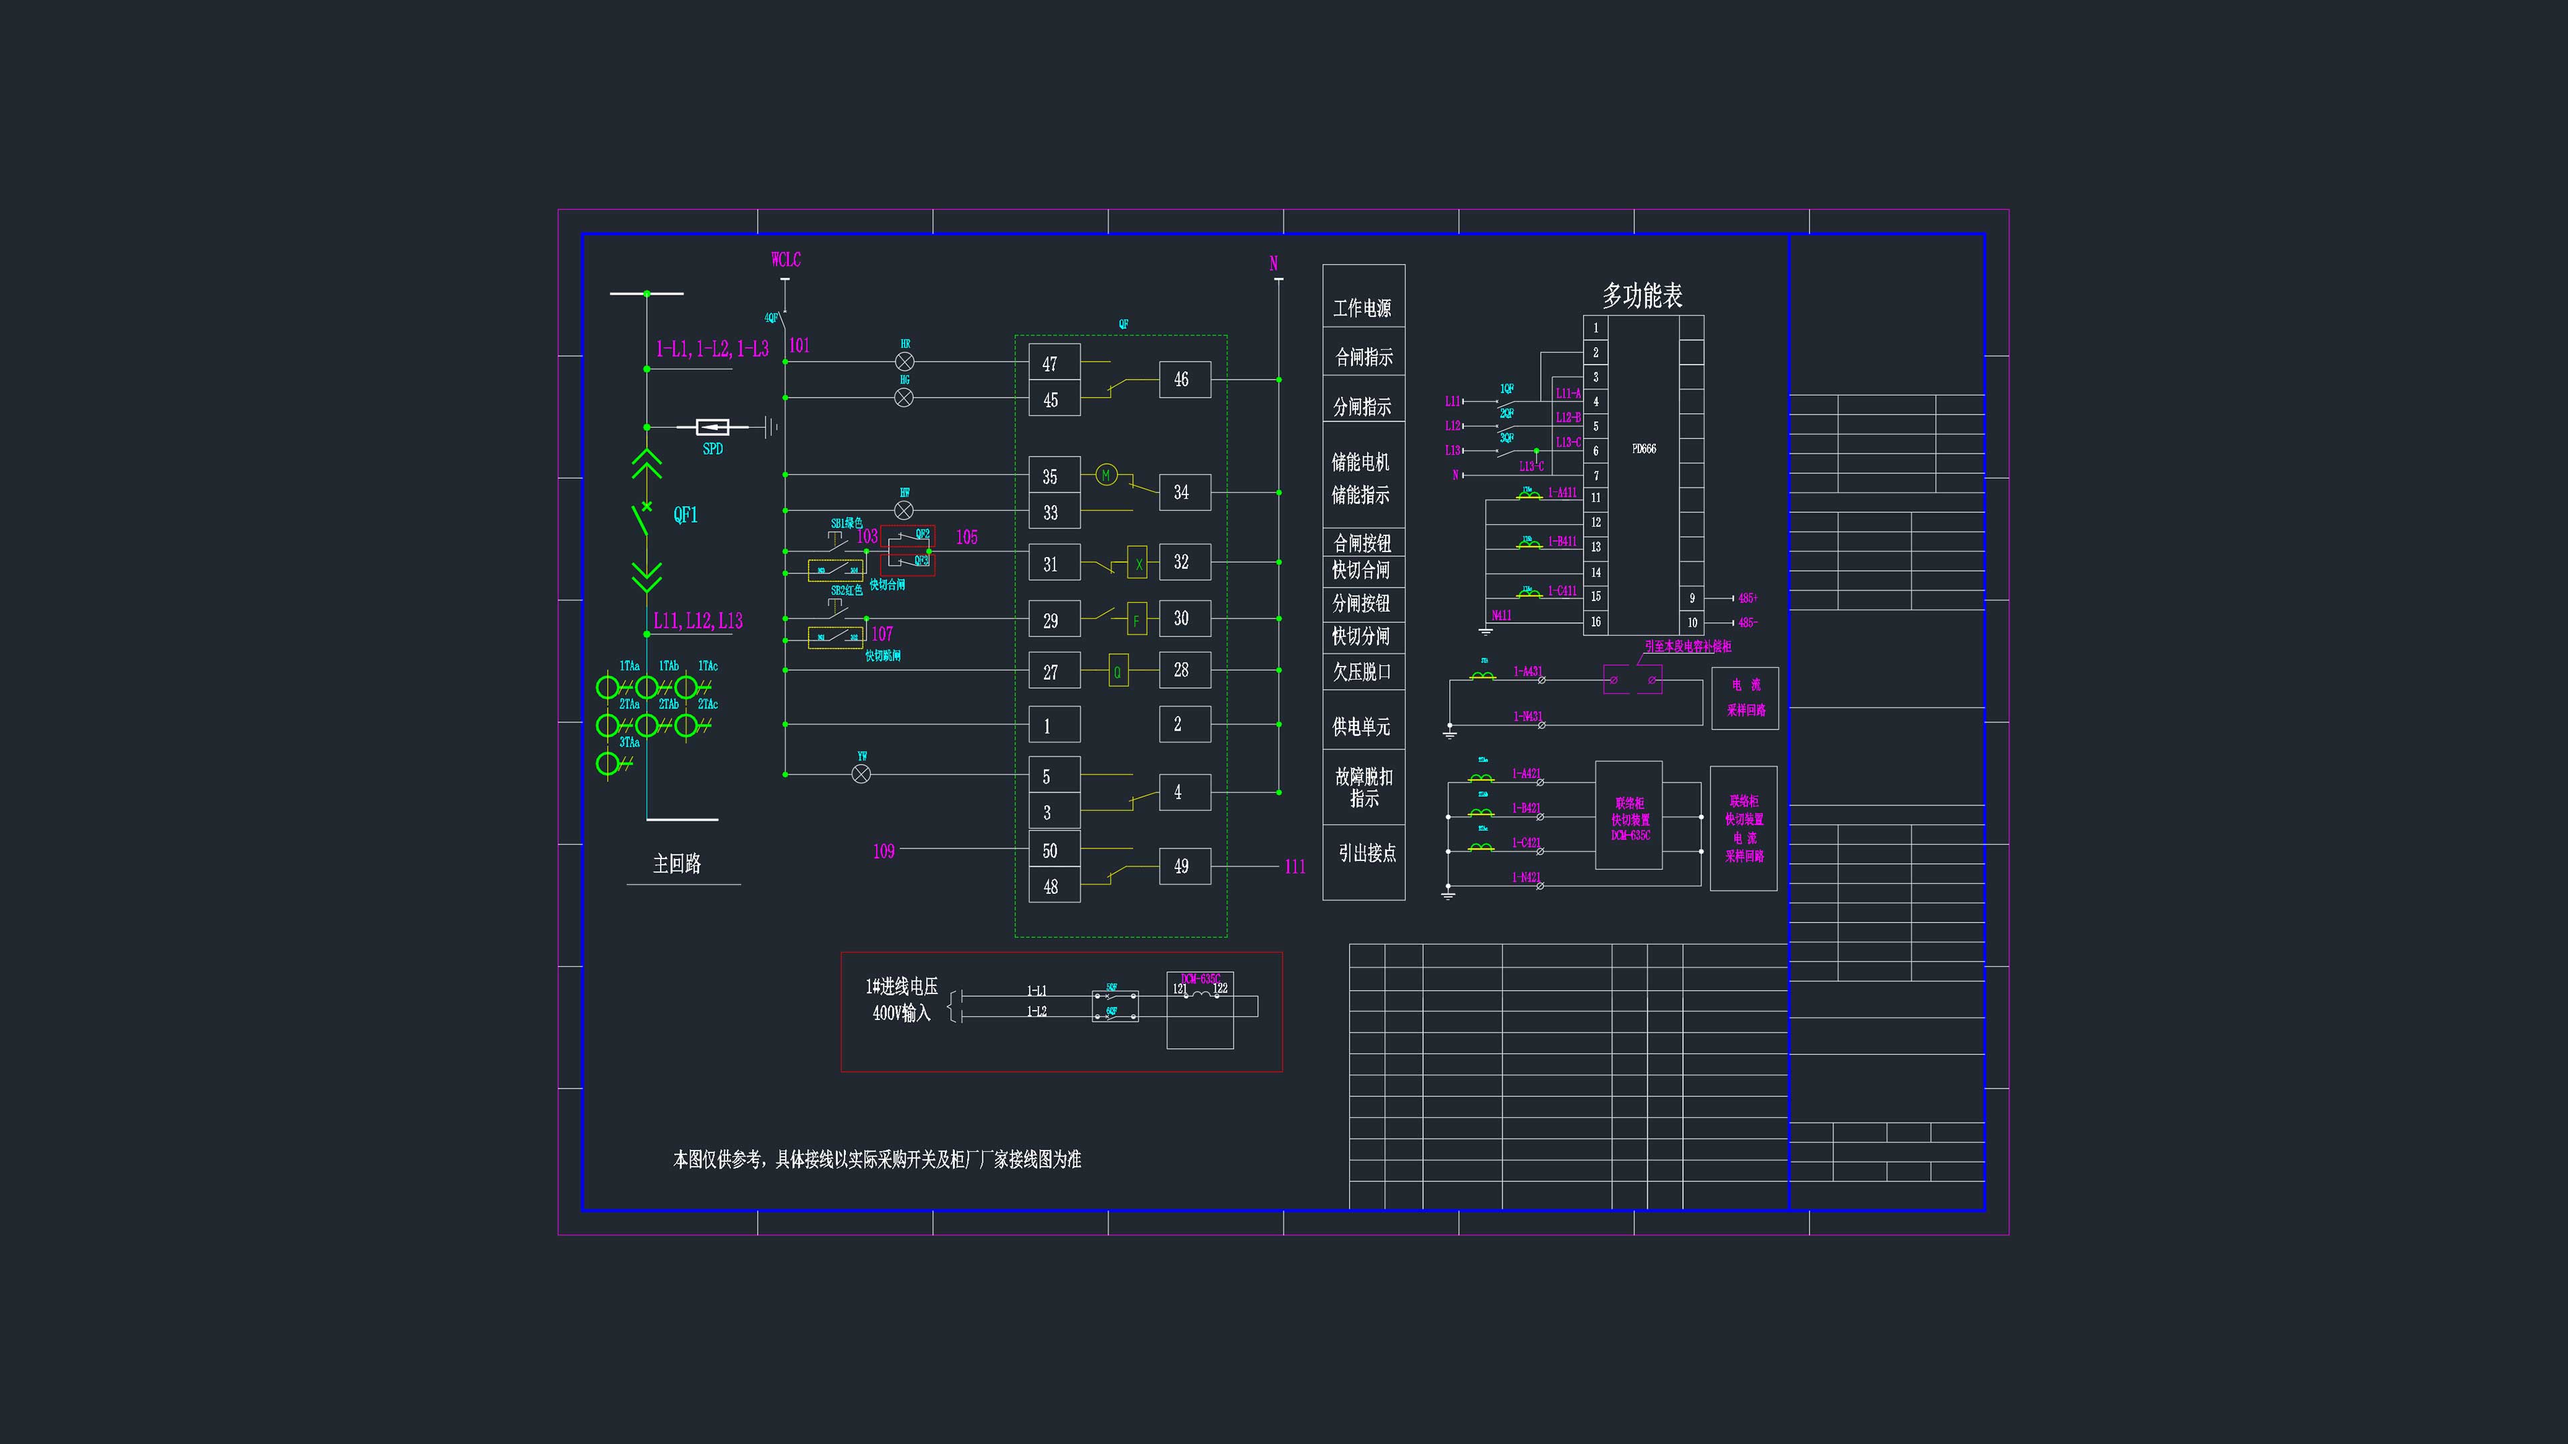This screenshot has height=1444, width=2568.
Task: Select terminal box 46
Action: [x=1185, y=380]
